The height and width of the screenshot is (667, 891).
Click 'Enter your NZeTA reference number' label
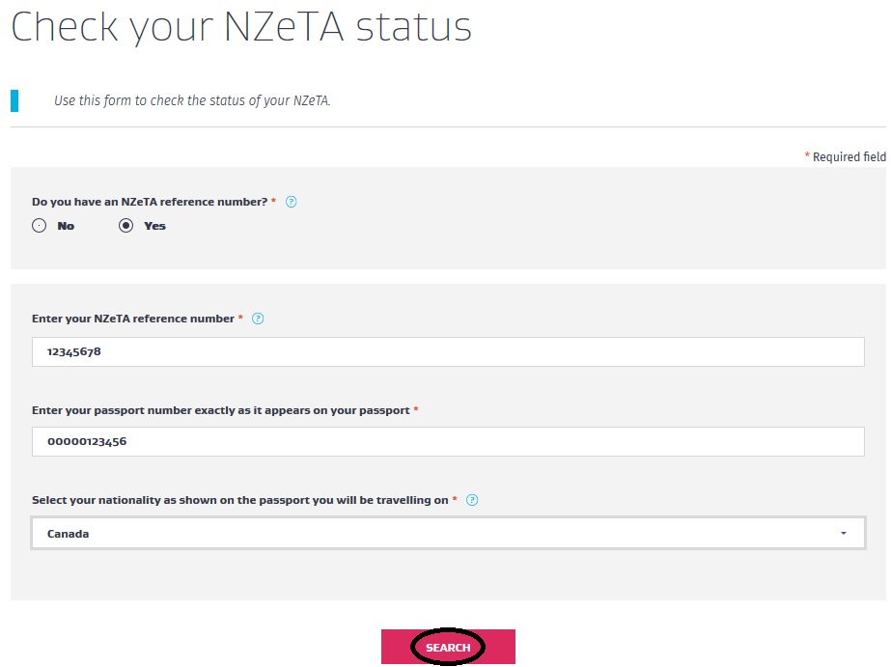[133, 319]
